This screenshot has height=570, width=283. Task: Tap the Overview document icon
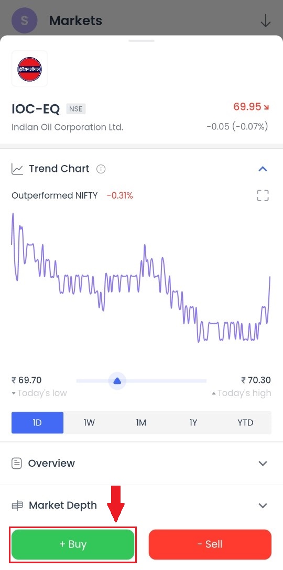point(17,464)
